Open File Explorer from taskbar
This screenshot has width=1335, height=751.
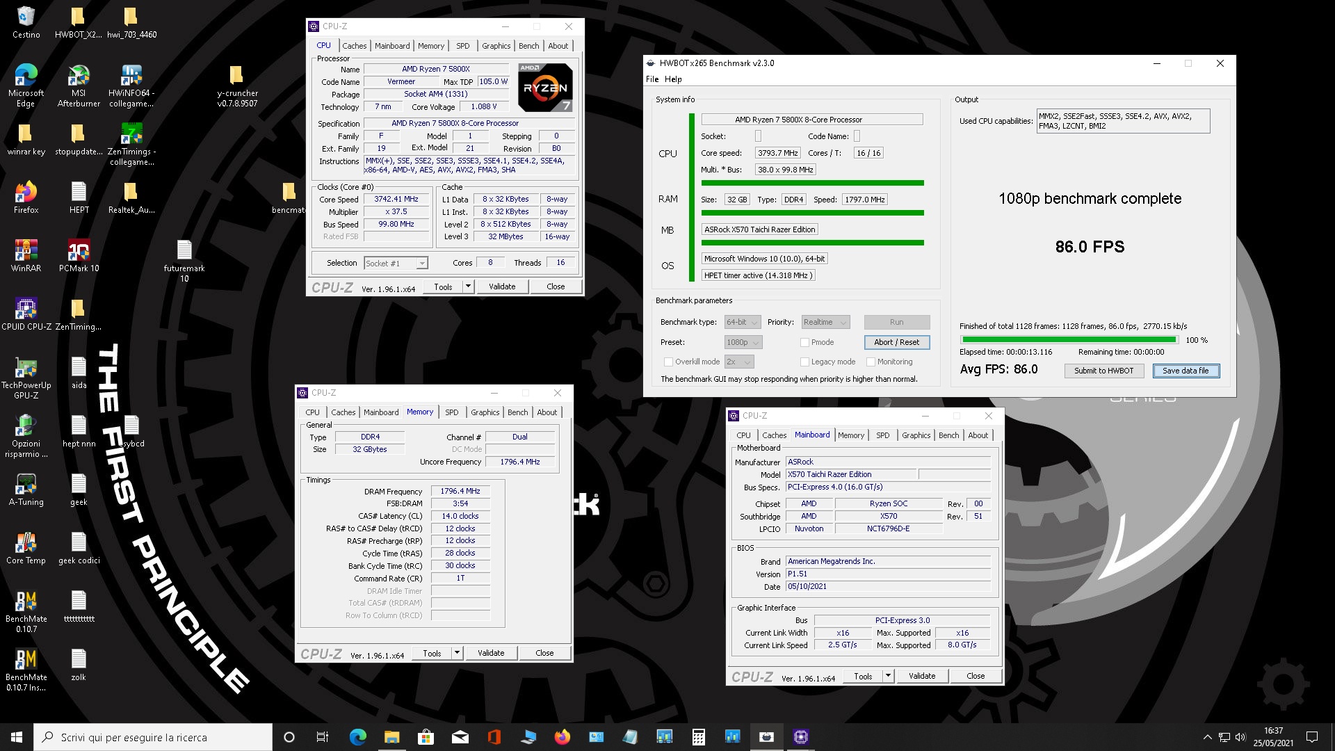391,737
